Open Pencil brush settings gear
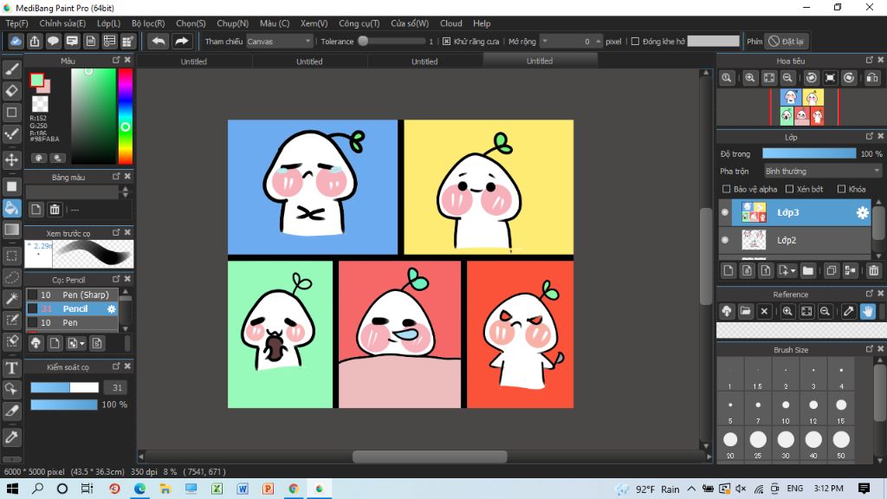The width and height of the screenshot is (887, 499). tap(112, 309)
